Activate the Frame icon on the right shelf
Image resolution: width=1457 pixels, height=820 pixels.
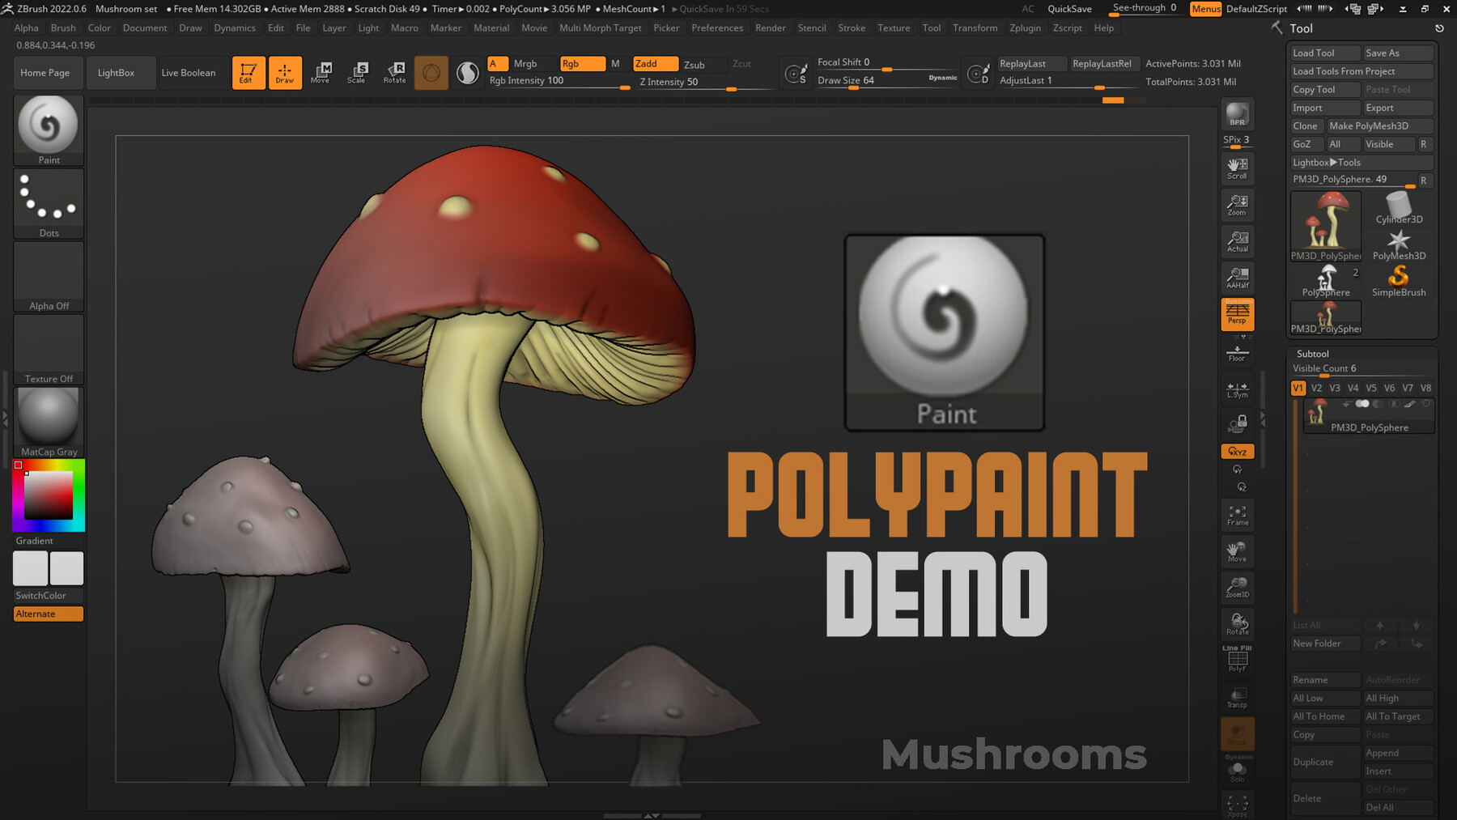point(1237,515)
